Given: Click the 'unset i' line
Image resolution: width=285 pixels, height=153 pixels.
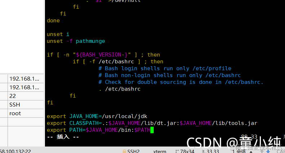Looking at the screenshot, I should (58, 34).
